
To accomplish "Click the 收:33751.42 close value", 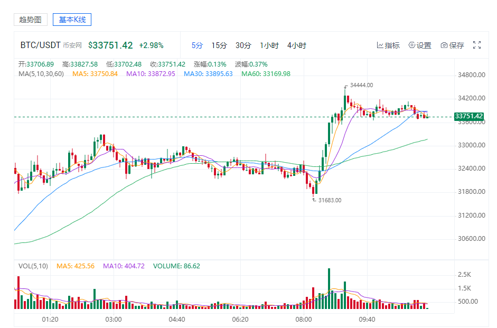I will click(167, 64).
